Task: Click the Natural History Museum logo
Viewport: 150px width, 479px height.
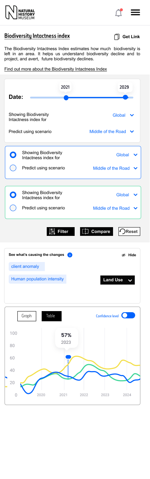Action: click(20, 13)
